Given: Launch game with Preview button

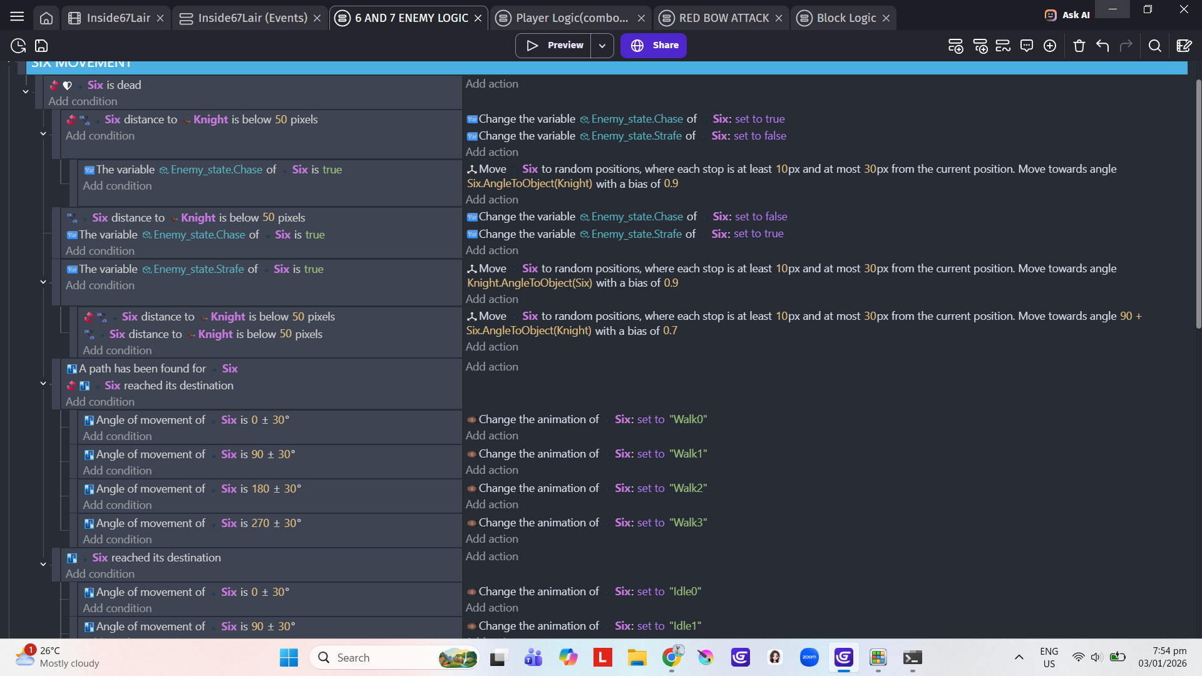Looking at the screenshot, I should [553, 46].
